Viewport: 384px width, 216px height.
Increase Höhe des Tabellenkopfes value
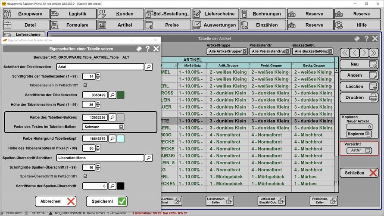(98, 147)
